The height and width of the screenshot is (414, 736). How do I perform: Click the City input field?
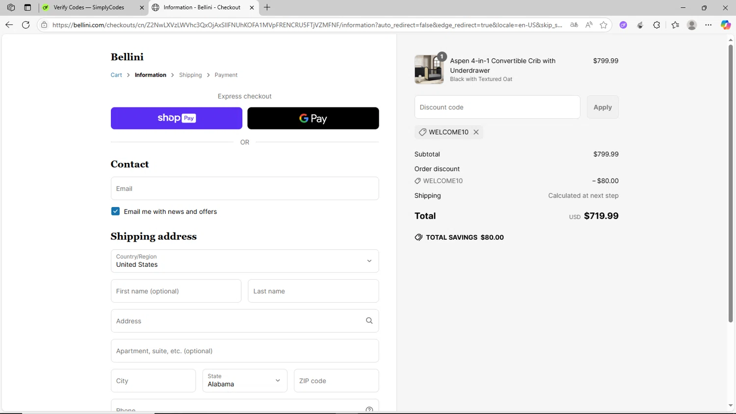(x=153, y=381)
